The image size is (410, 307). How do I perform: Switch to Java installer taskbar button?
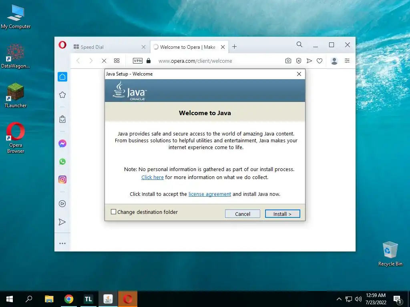(108, 299)
